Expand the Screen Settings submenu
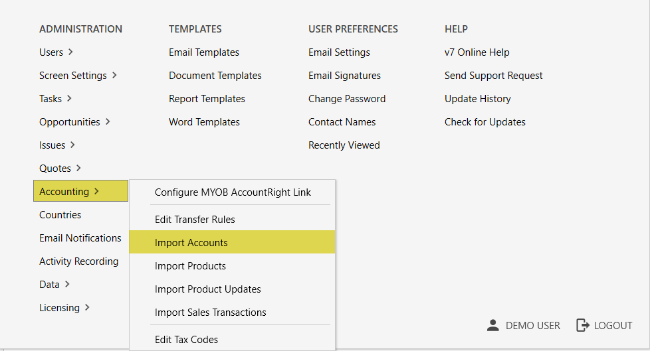This screenshot has width=650, height=351. (114, 75)
